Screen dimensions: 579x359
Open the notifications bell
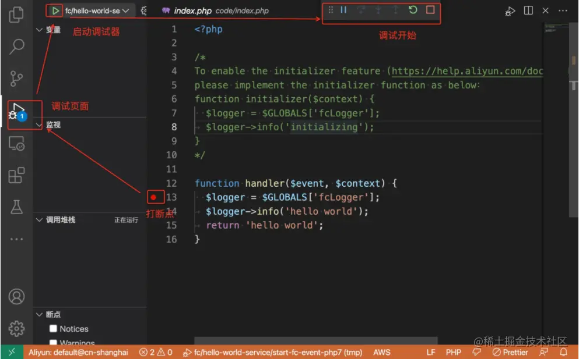click(x=563, y=353)
